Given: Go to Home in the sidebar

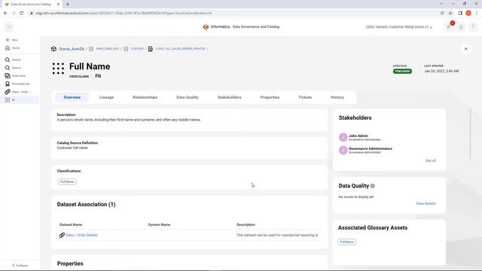Looking at the screenshot, I should tap(16, 48).
